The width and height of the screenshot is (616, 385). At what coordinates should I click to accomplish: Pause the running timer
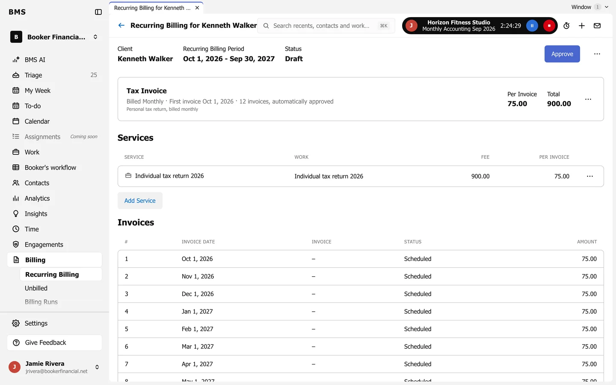532,26
